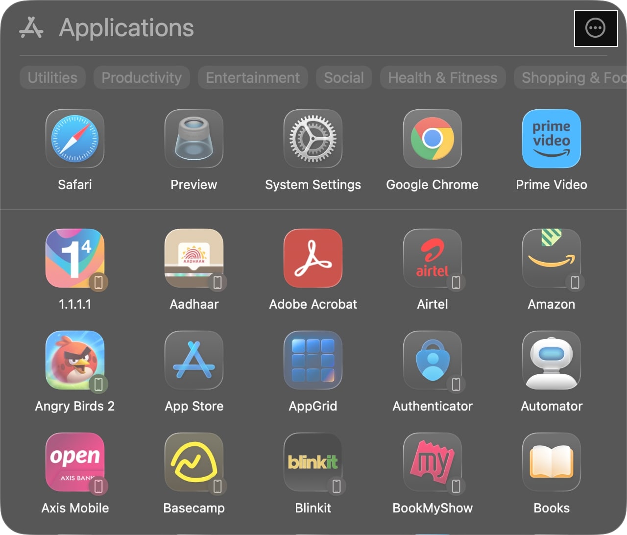The height and width of the screenshot is (535, 627).
Task: Launch Preview from the applications grid
Action: (x=194, y=139)
